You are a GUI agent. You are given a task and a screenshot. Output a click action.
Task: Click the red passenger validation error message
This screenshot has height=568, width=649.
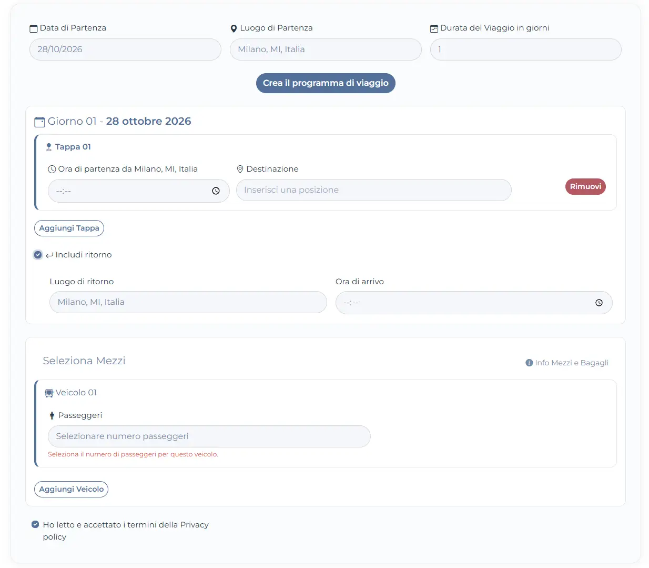(133, 454)
